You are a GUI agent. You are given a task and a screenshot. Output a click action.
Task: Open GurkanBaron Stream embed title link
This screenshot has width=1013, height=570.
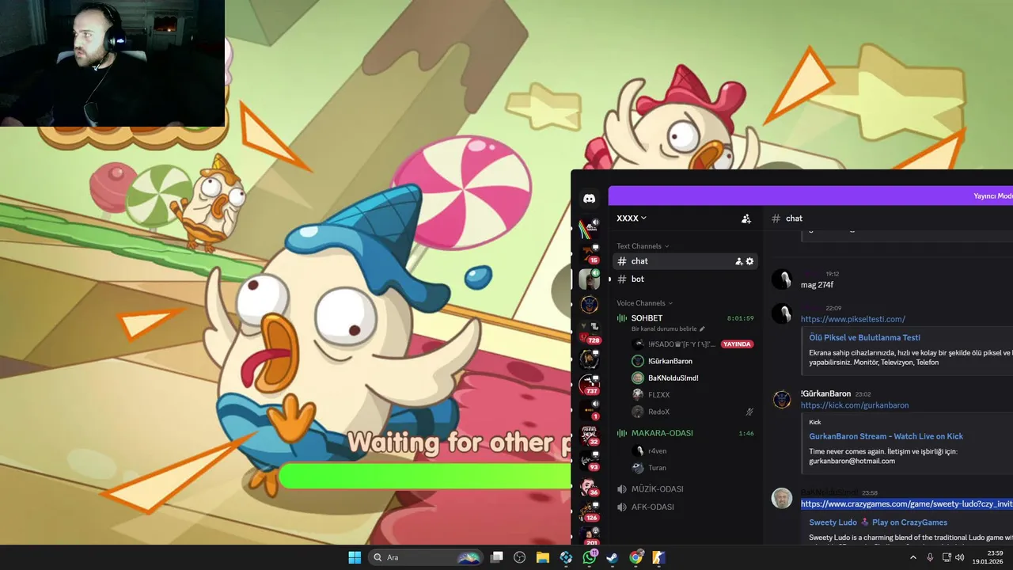[x=886, y=436]
